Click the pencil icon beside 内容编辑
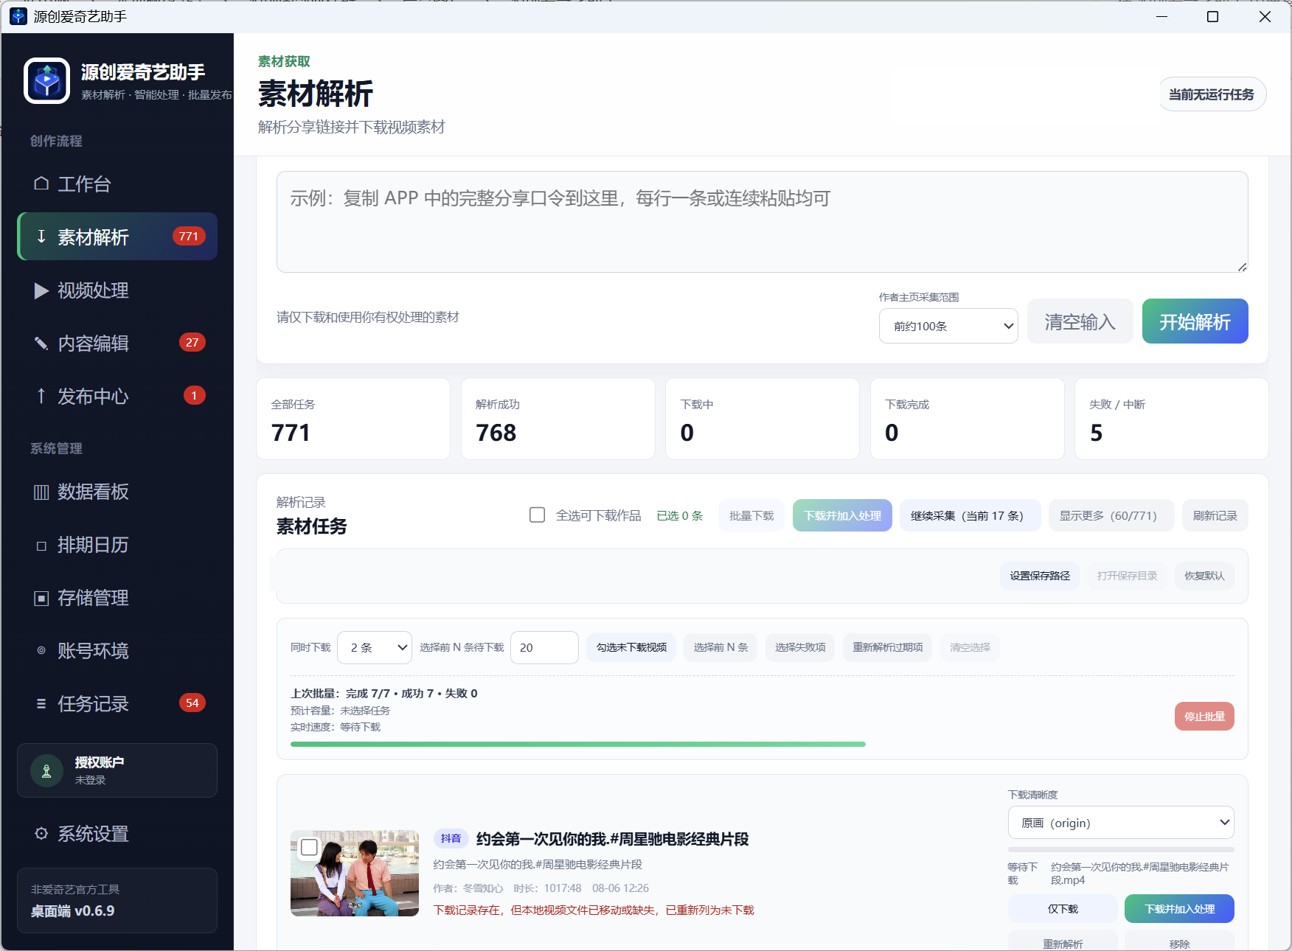Image resolution: width=1292 pixels, height=951 pixels. 41,344
